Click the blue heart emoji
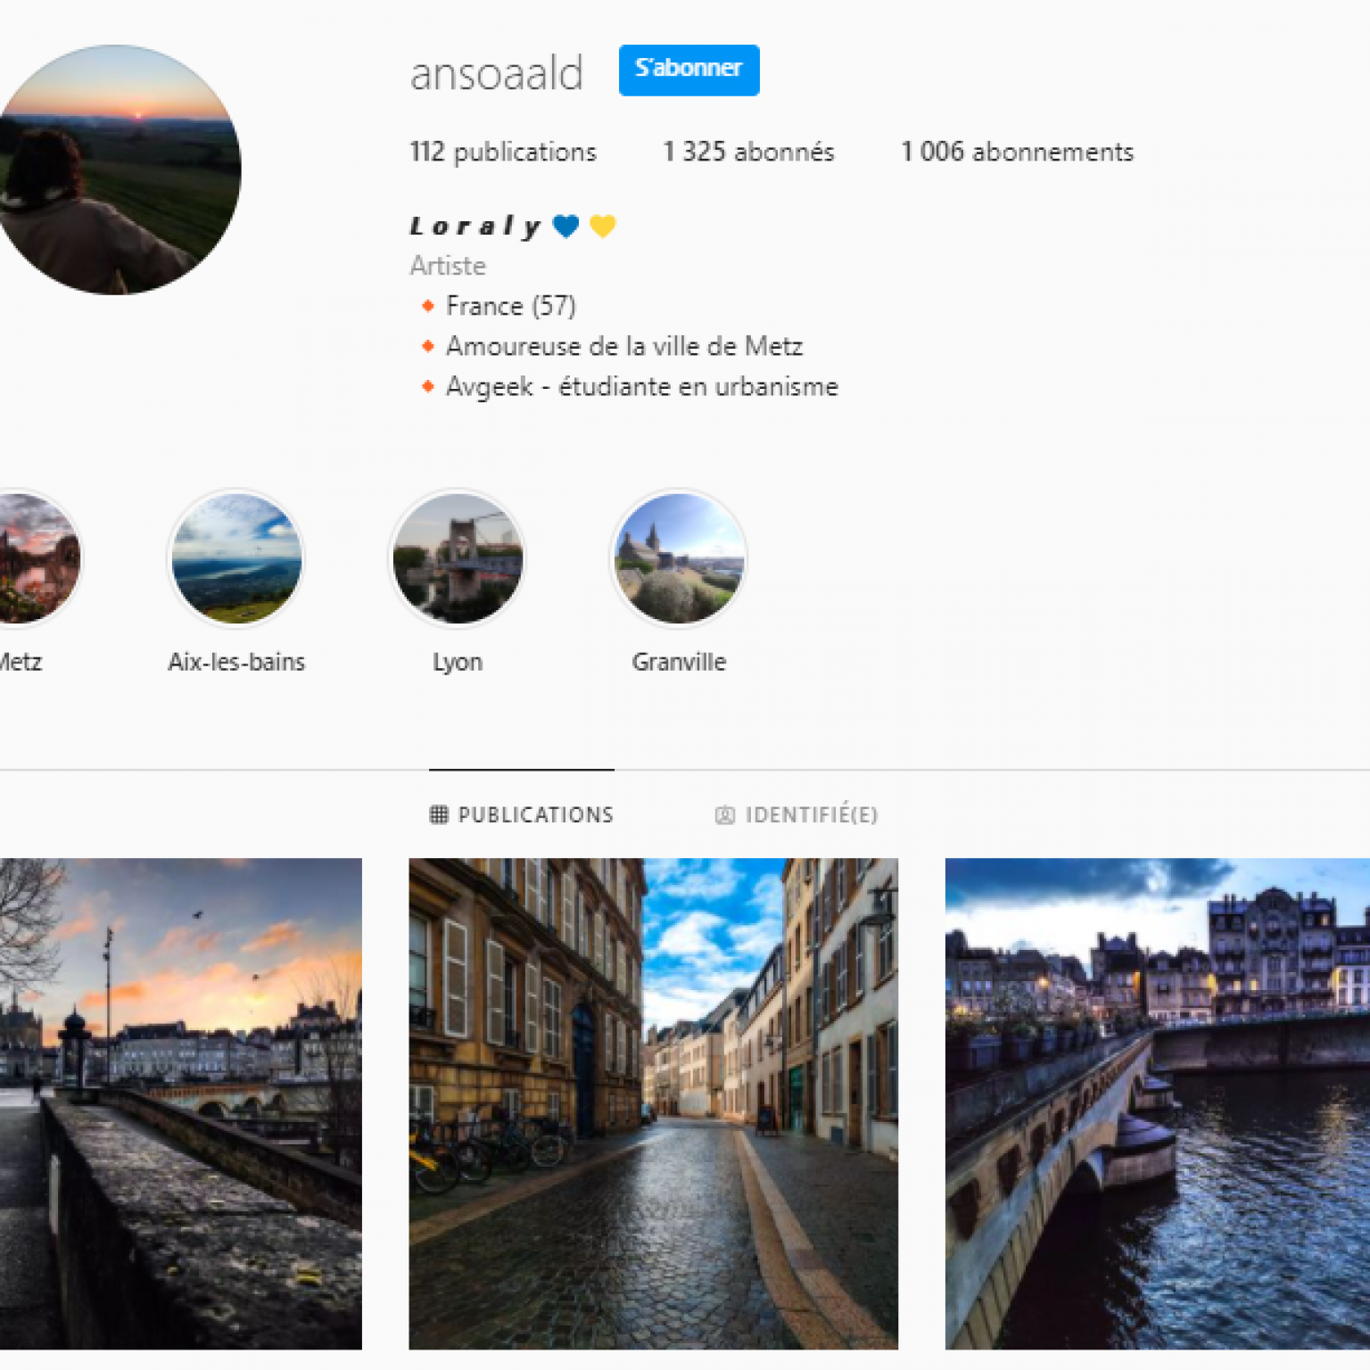This screenshot has height=1370, width=1370. (x=565, y=227)
